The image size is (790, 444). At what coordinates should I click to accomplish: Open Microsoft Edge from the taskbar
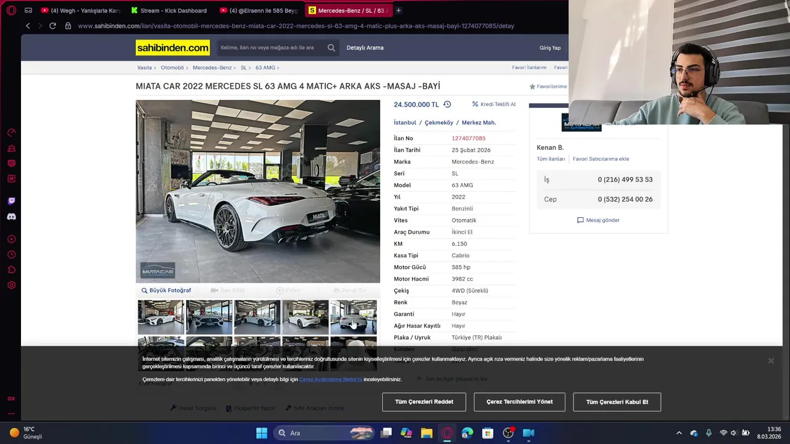point(467,433)
